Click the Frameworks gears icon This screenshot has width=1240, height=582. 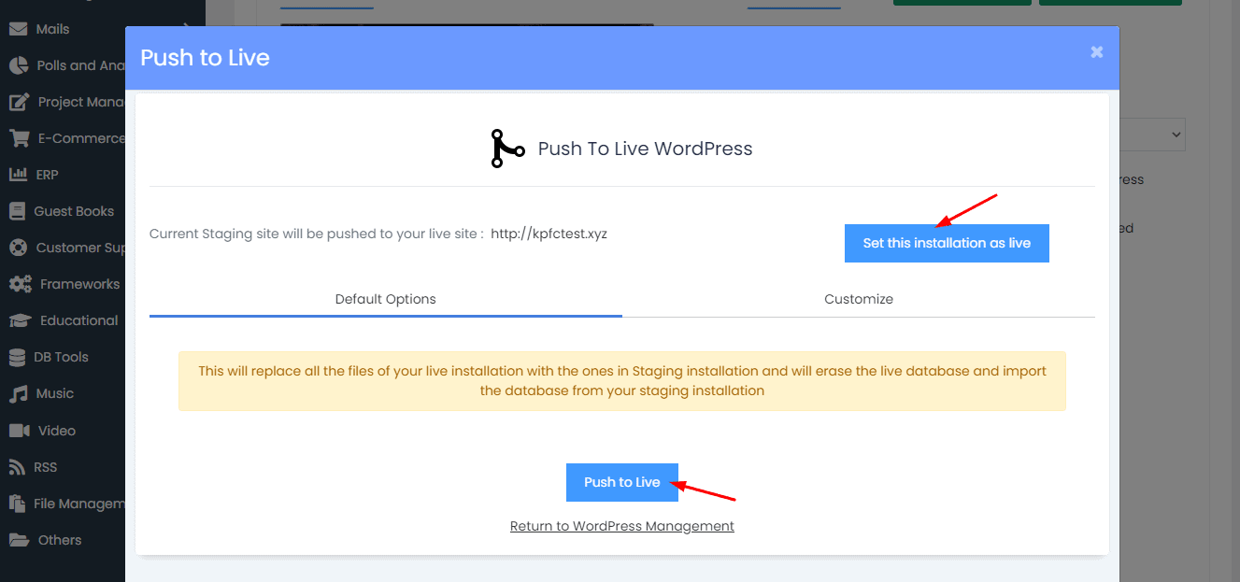(20, 284)
